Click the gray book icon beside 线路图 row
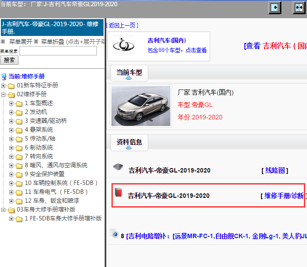This screenshot has width=307, height=267. (x=118, y=167)
